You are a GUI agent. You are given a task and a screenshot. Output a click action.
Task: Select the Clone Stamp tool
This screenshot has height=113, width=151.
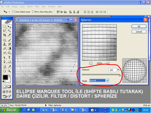[x=5, y=44]
